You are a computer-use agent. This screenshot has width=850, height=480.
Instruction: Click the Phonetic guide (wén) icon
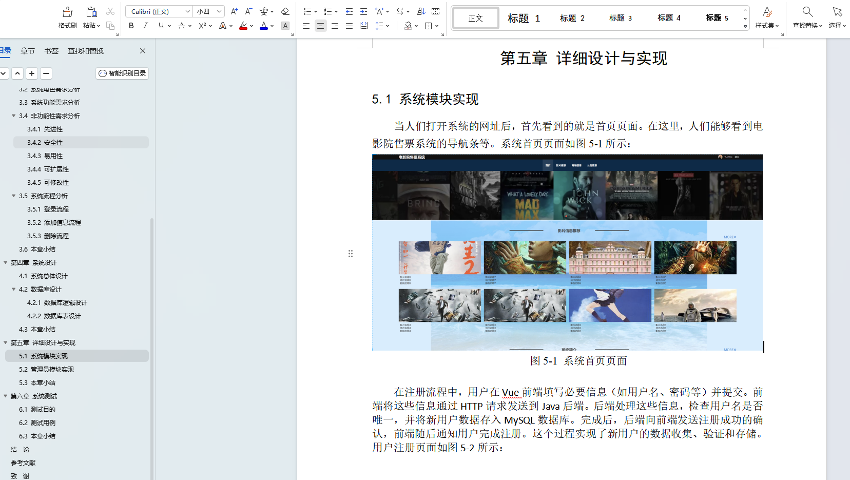263,11
